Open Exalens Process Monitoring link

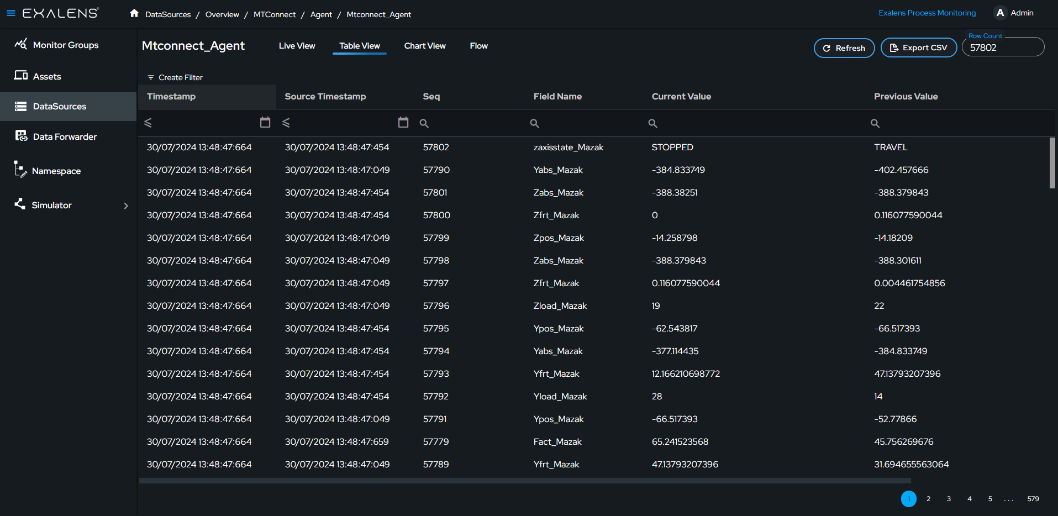click(x=927, y=13)
